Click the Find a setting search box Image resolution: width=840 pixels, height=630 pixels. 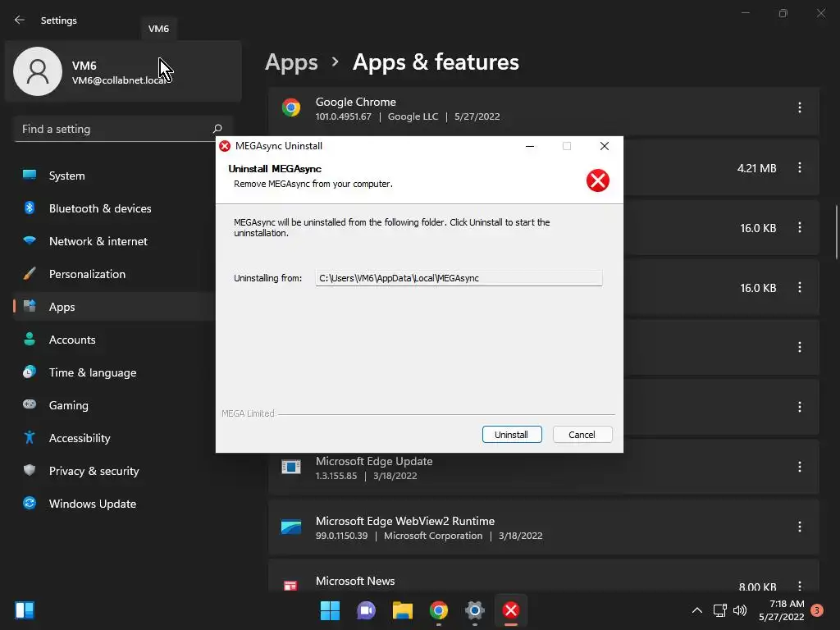point(123,129)
